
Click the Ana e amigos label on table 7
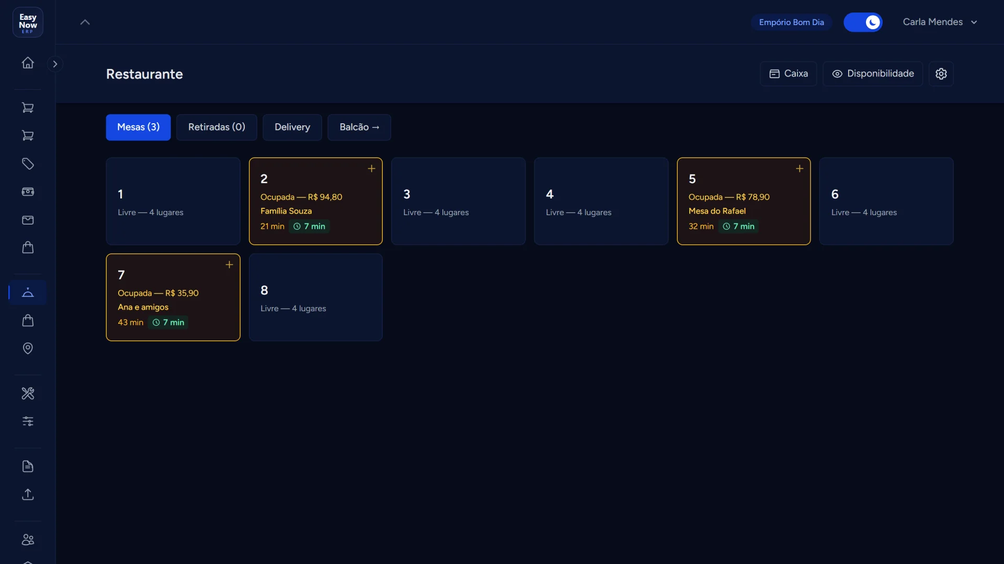click(x=143, y=307)
